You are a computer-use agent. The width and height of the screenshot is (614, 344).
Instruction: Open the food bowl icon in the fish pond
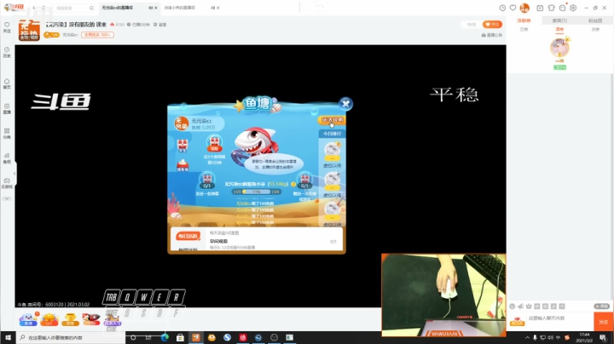[182, 165]
